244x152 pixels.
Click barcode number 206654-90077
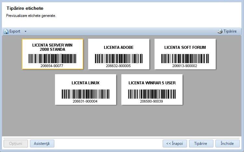pos(52,66)
